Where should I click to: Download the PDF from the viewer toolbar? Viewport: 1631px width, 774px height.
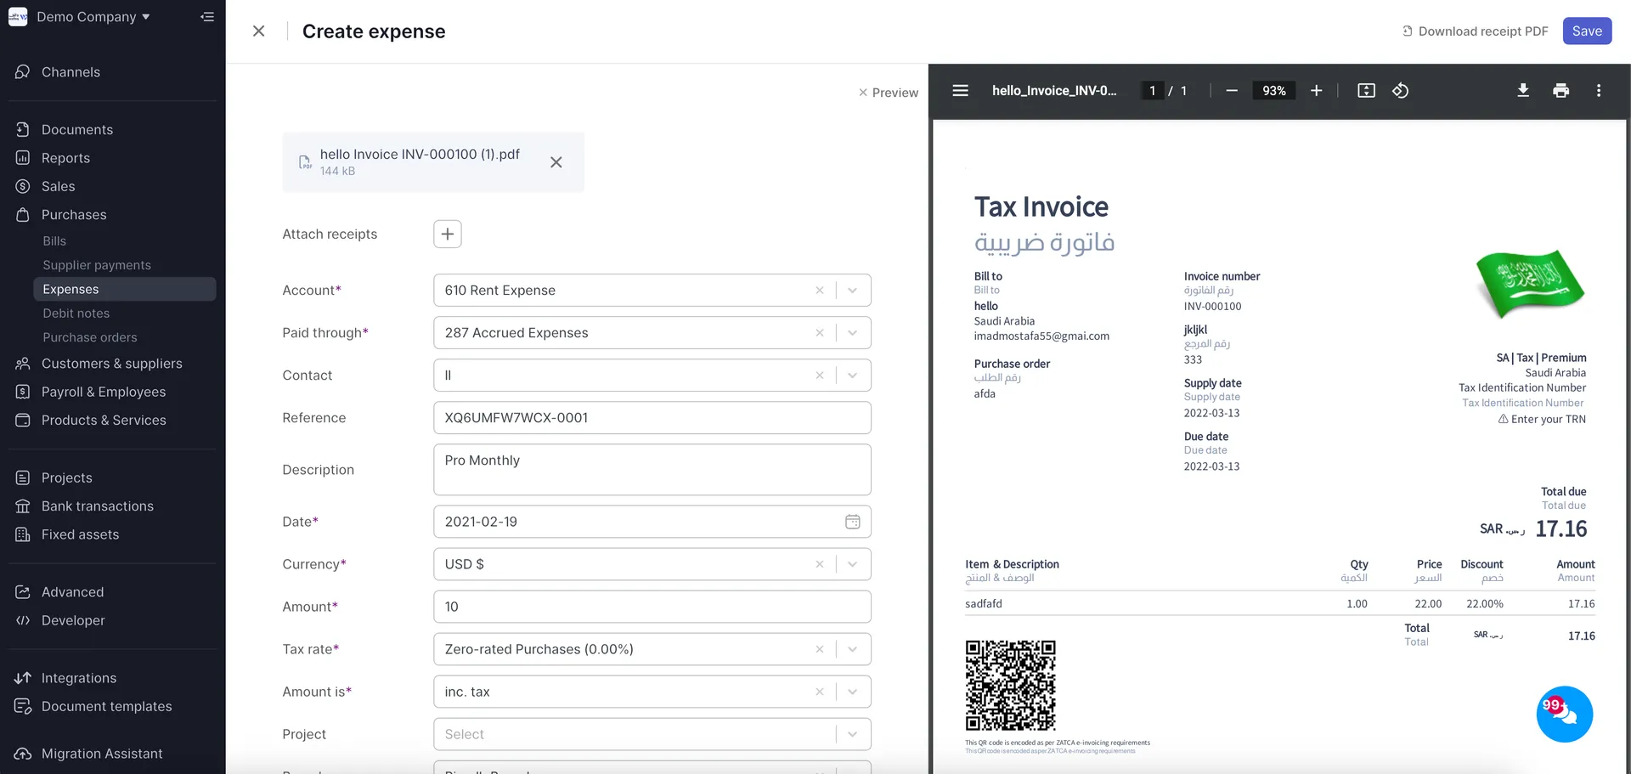coord(1523,91)
